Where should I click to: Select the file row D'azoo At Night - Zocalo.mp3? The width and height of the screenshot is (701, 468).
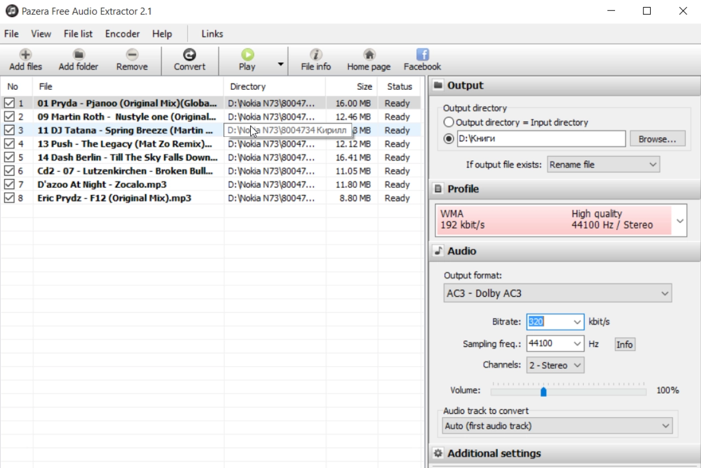pos(211,184)
